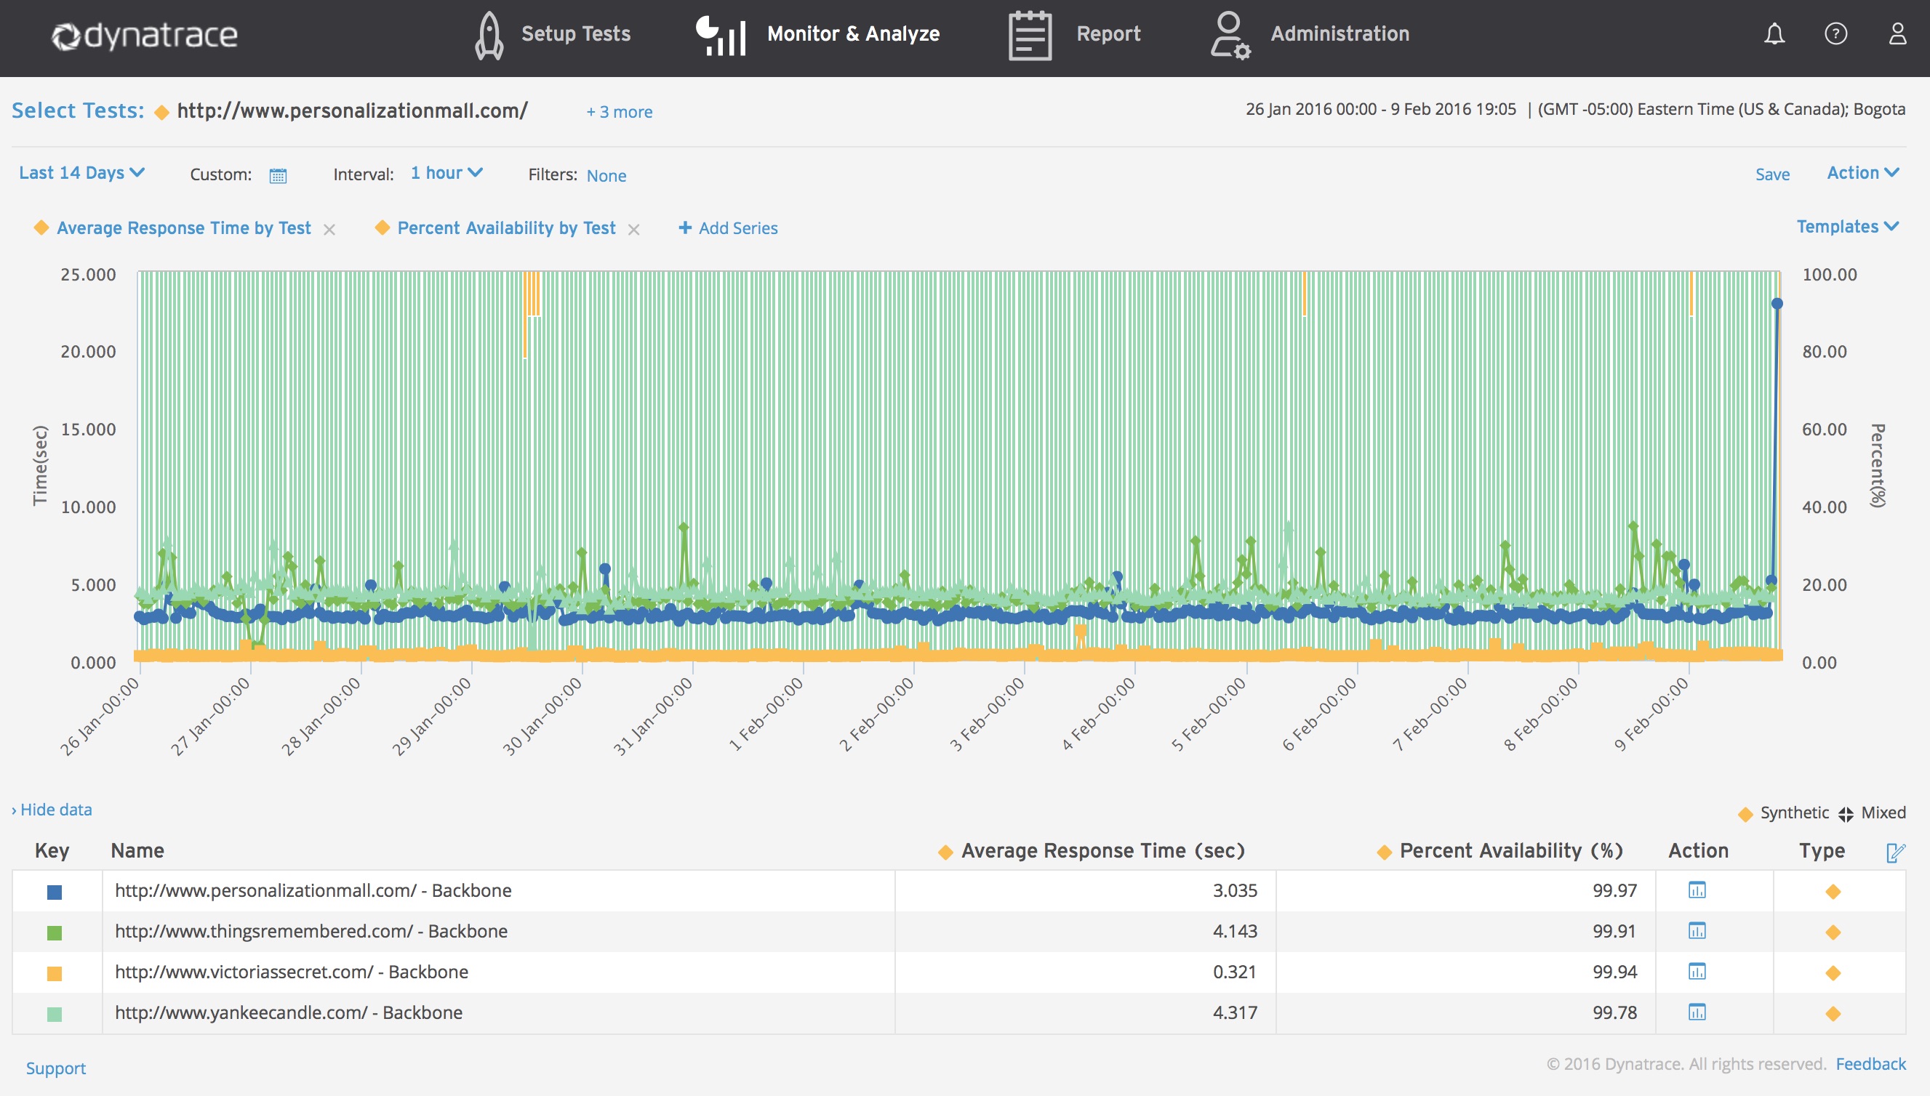
Task: Select the yankeecandle.com Backbone row name
Action: pos(289,1013)
